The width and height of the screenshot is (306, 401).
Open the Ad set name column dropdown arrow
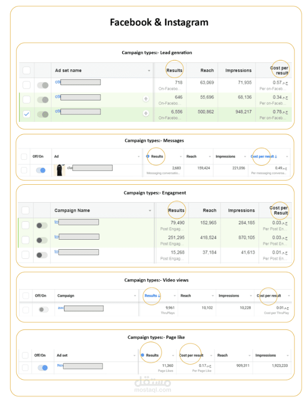tap(149, 70)
